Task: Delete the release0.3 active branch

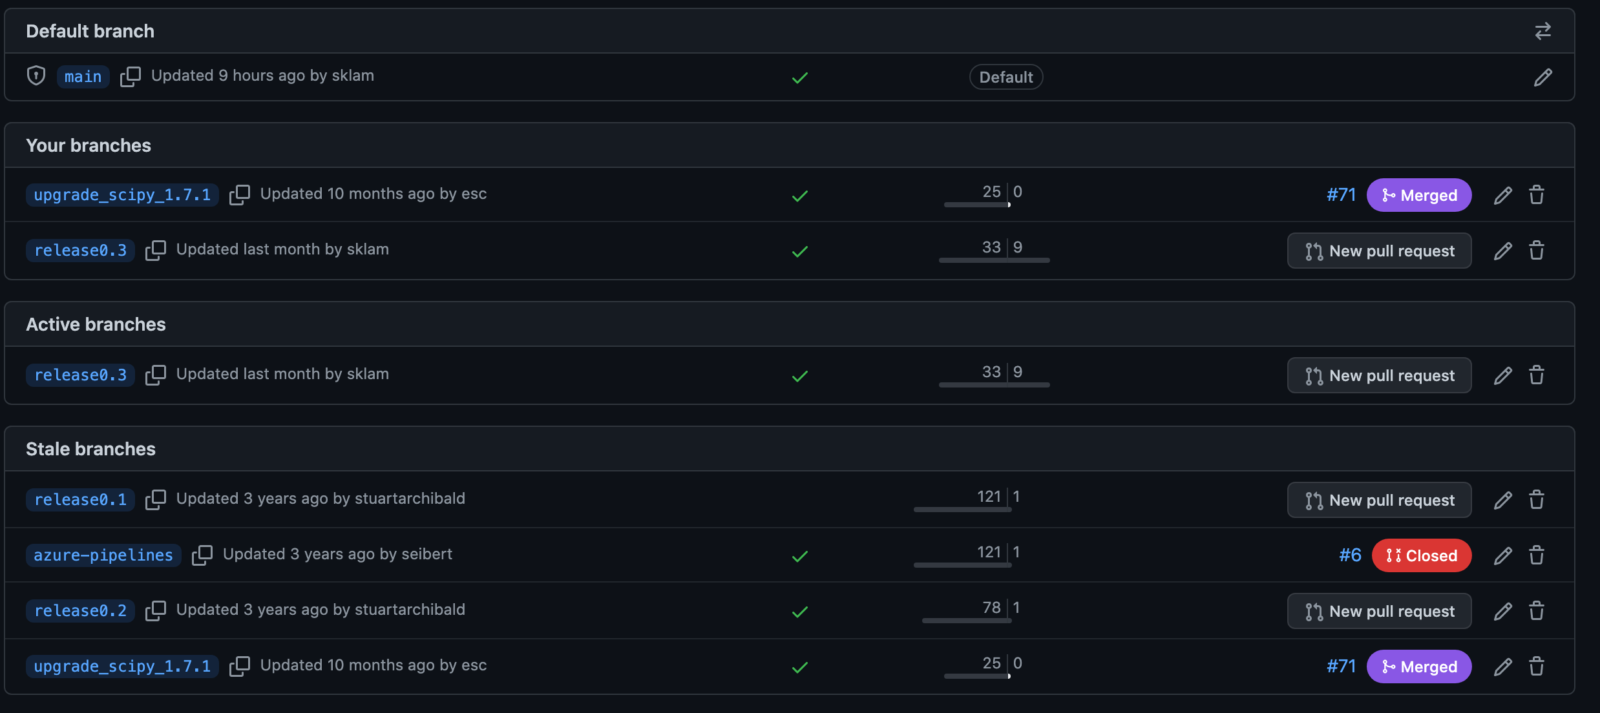Action: click(x=1537, y=375)
